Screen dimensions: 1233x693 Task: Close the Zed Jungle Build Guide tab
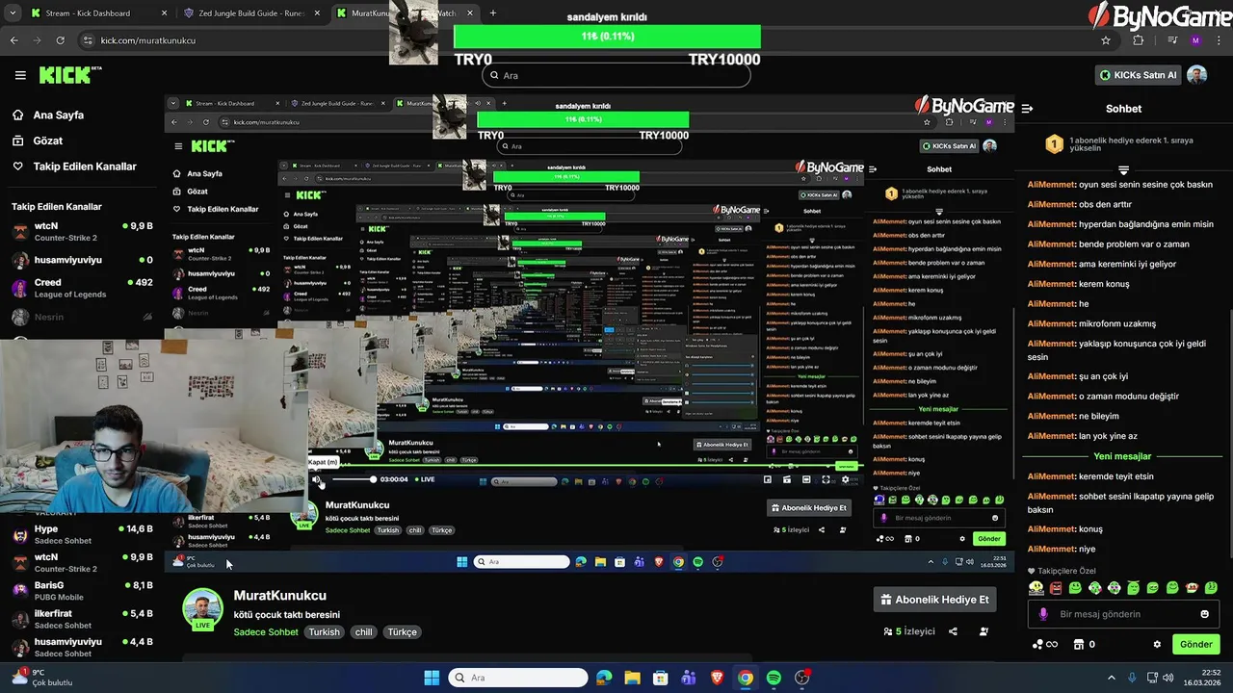point(318,13)
